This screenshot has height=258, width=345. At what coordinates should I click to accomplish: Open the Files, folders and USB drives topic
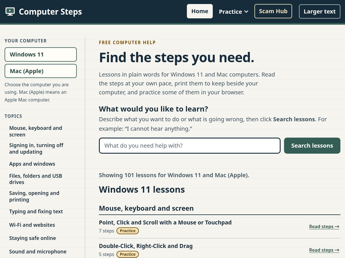click(36, 179)
